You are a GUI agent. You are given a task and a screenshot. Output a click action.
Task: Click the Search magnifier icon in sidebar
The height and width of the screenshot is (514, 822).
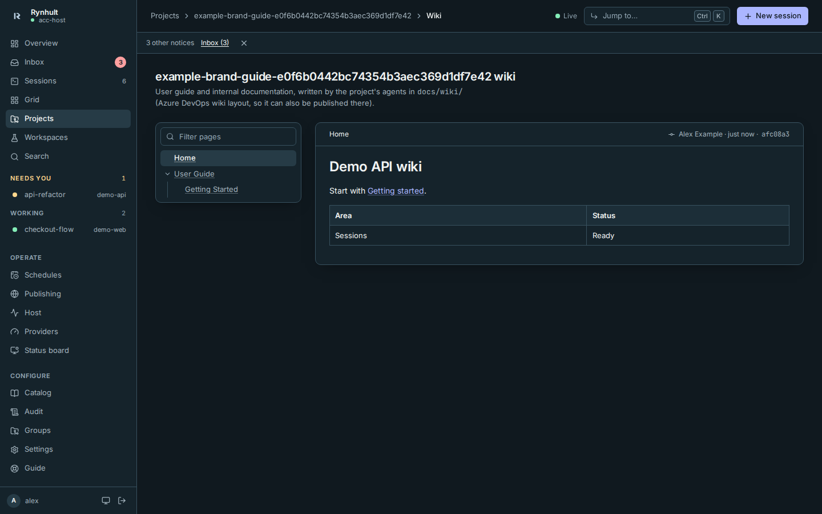pos(15,156)
